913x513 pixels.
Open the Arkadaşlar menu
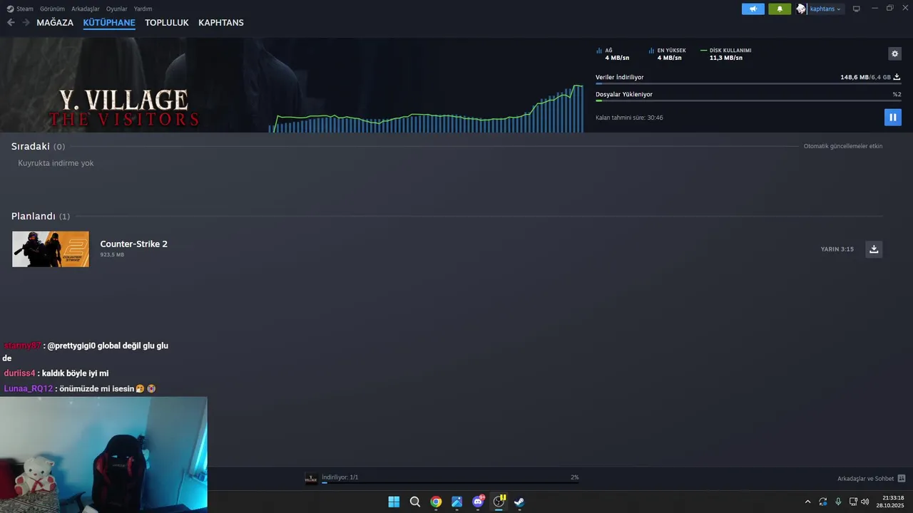(86, 9)
